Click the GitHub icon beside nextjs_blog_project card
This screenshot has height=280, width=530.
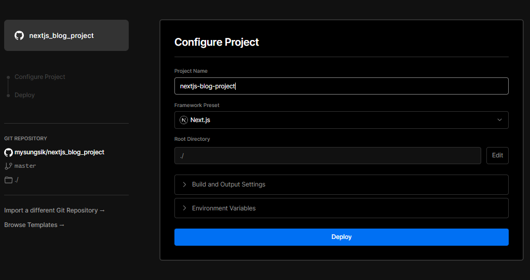pos(19,35)
